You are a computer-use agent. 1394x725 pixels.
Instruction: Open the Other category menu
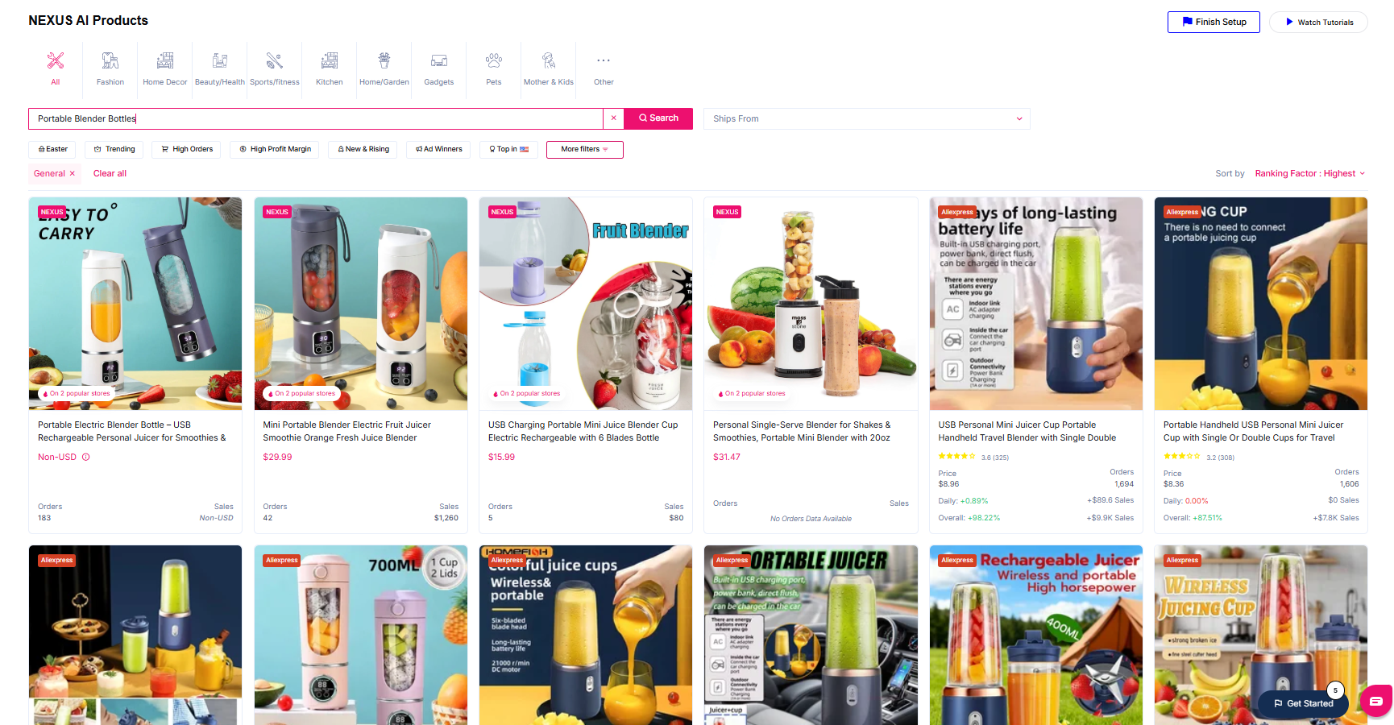[x=604, y=69]
